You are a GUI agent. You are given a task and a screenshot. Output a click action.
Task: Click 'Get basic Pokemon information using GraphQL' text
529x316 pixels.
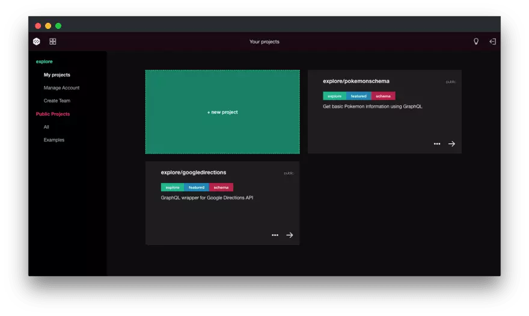(373, 107)
